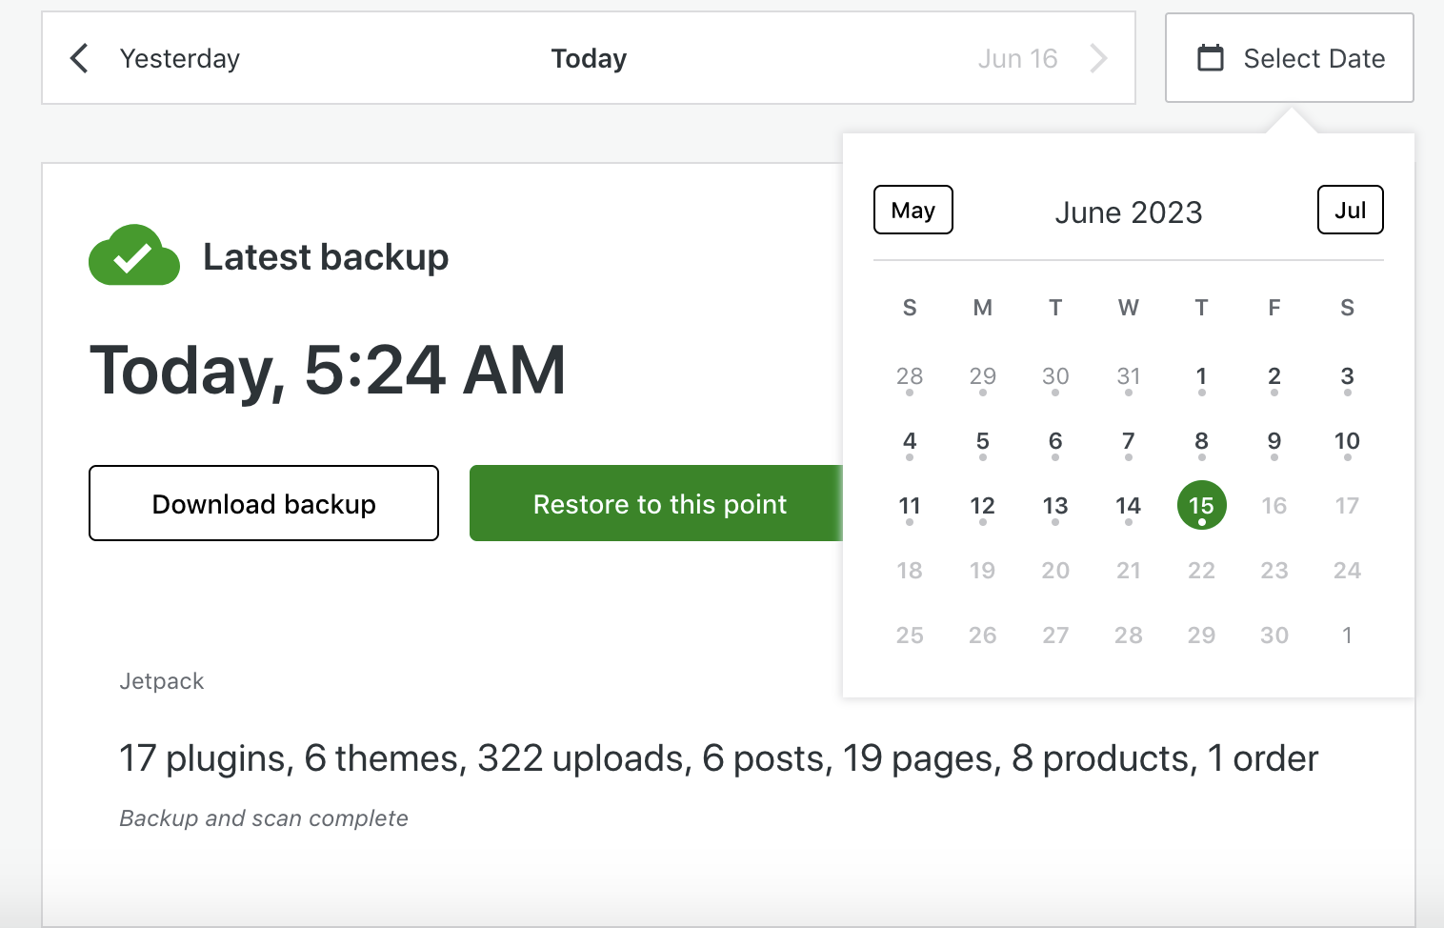
Task: Click the Sunday column header in the calendar
Action: click(x=910, y=308)
